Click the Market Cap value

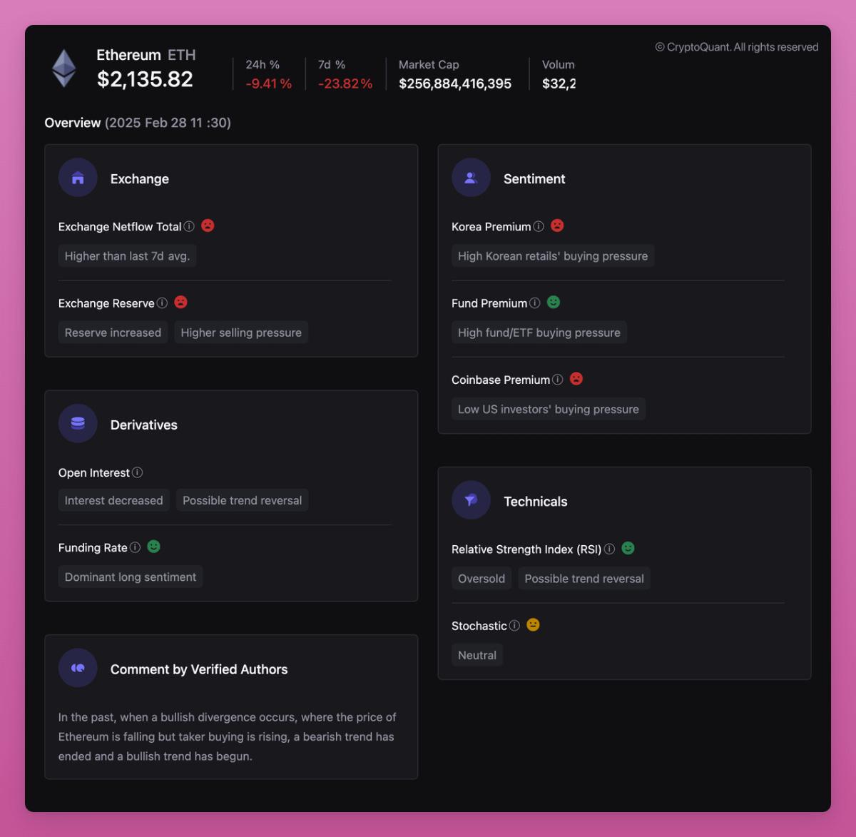pyautogui.click(x=455, y=83)
